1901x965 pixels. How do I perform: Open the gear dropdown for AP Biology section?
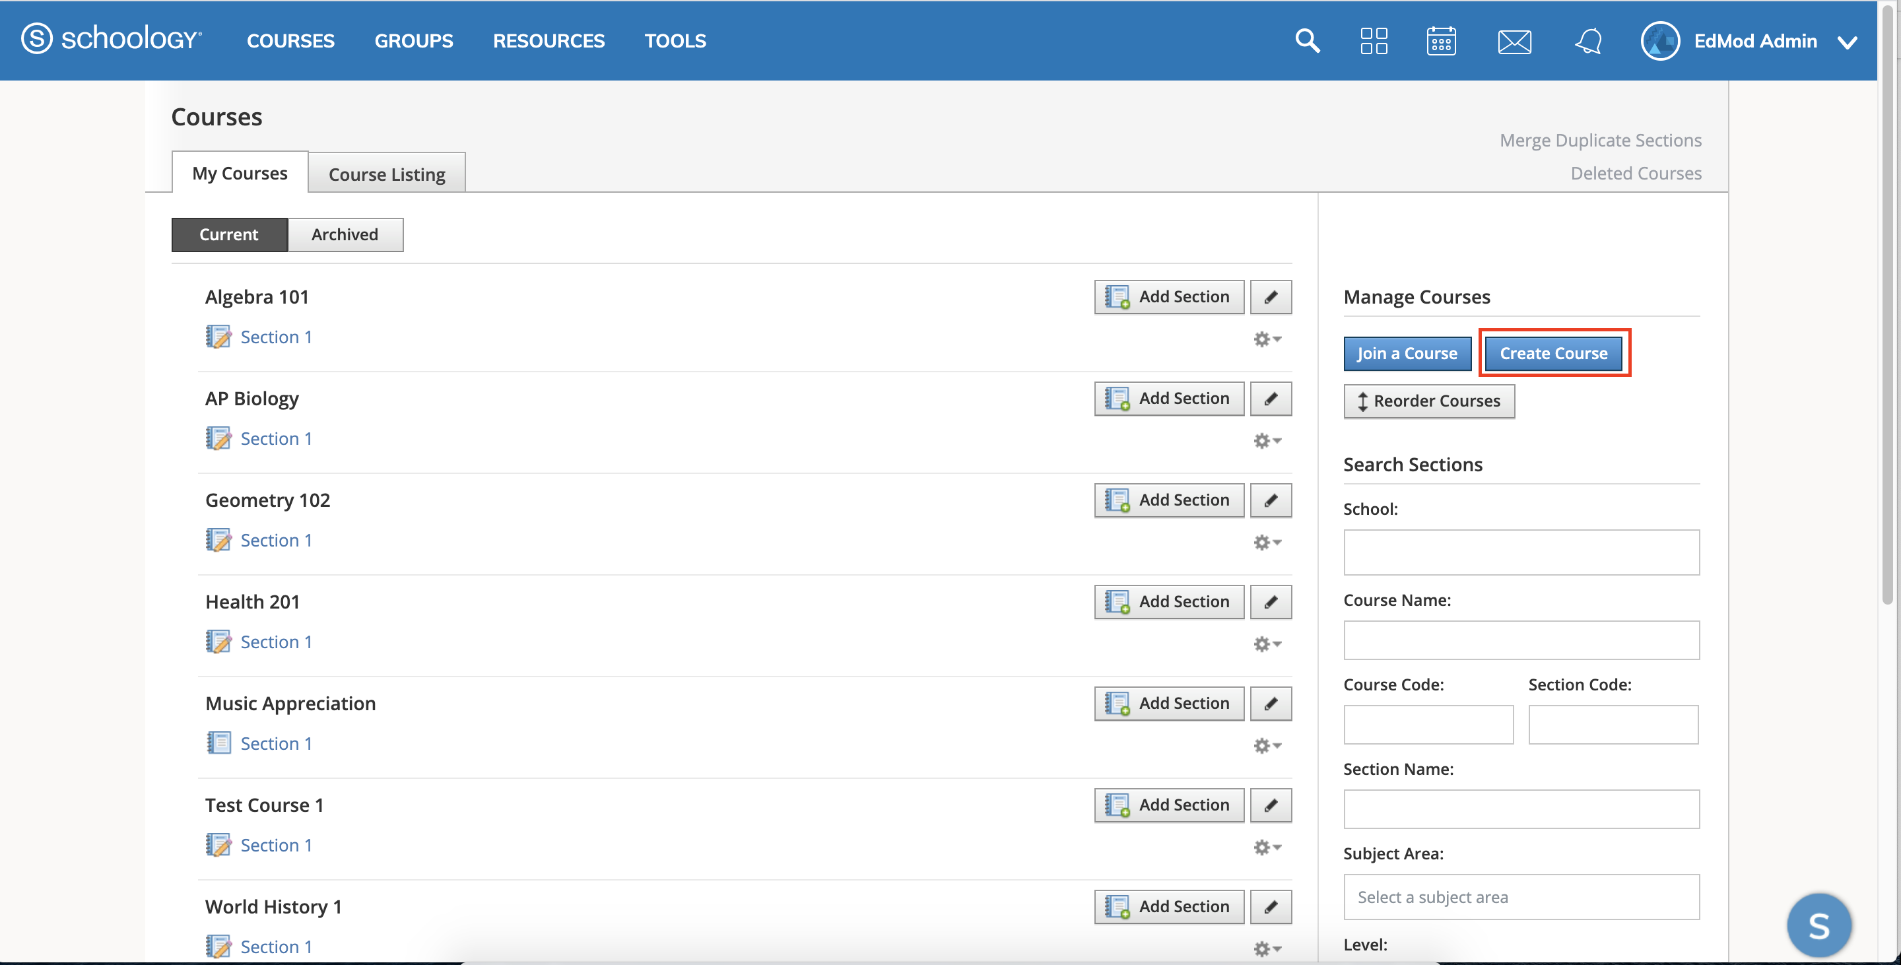point(1267,440)
